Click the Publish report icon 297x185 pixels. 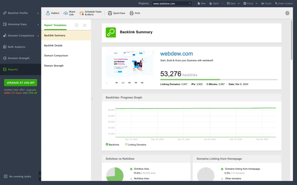[x=48, y=13]
